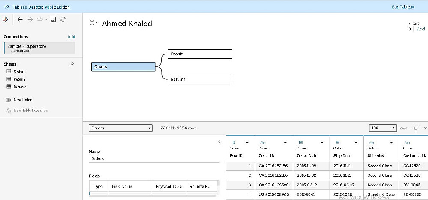Click the Abc type icon for Ship Mode
This screenshot has width=428, height=200.
tap(372, 143)
